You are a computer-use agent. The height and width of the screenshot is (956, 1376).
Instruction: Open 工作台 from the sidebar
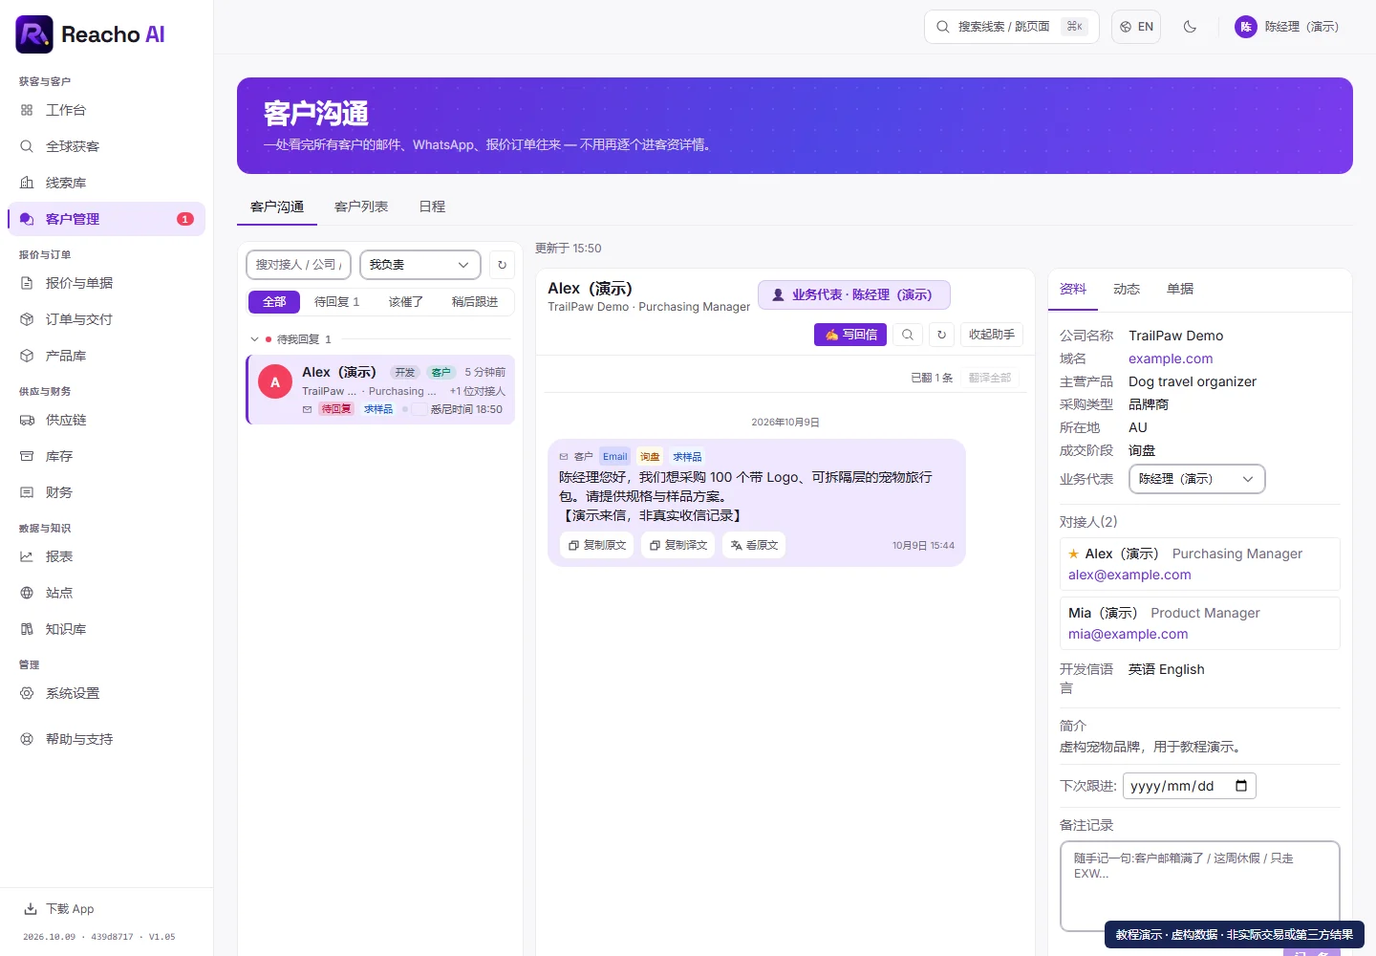point(106,110)
